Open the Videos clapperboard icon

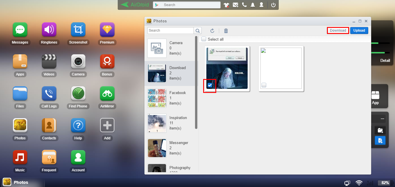point(49,62)
